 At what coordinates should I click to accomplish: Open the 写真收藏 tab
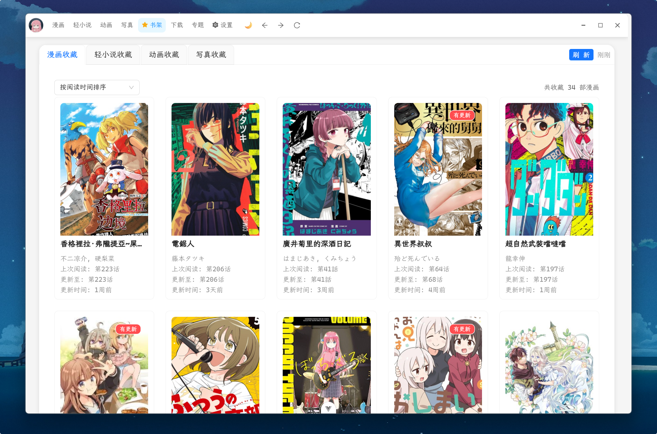pyautogui.click(x=211, y=55)
